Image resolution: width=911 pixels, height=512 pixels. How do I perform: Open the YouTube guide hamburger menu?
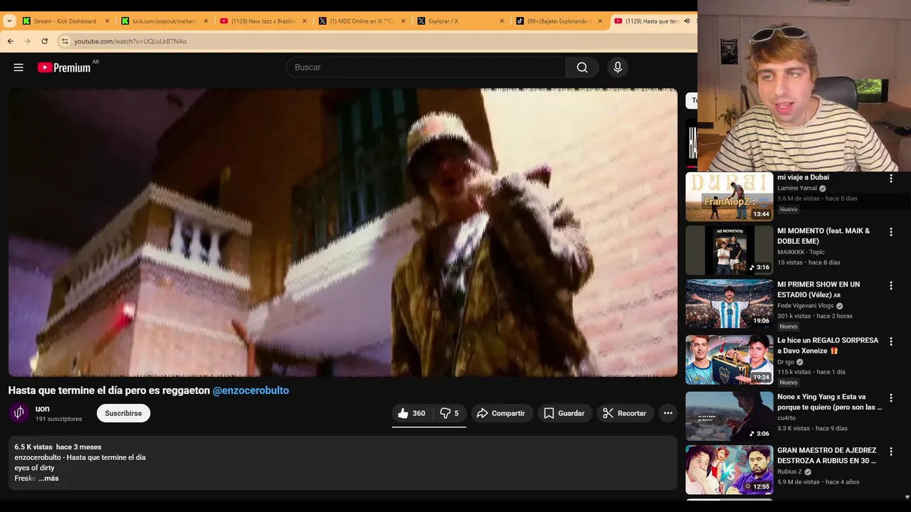pyautogui.click(x=19, y=68)
